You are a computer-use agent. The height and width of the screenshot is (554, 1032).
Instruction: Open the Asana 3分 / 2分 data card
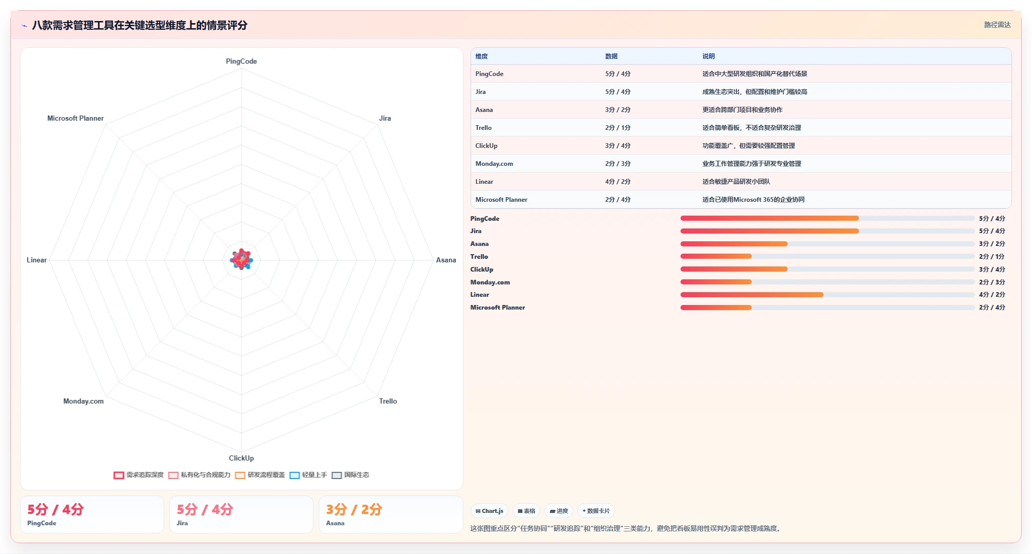click(x=391, y=514)
